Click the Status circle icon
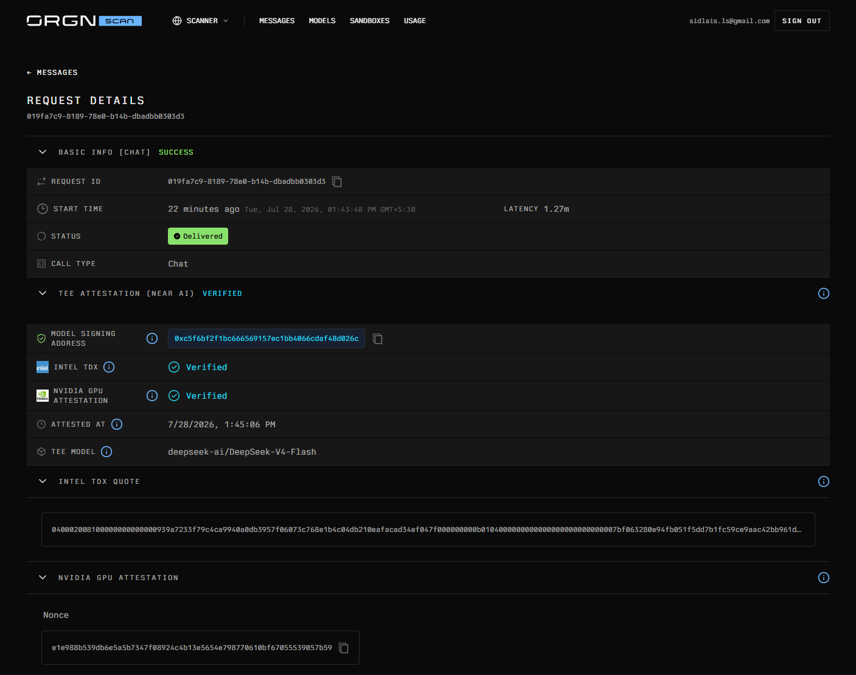 click(x=41, y=236)
